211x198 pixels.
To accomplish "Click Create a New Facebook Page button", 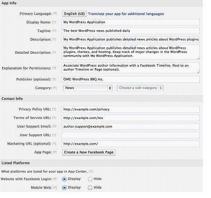I will point(89,152).
